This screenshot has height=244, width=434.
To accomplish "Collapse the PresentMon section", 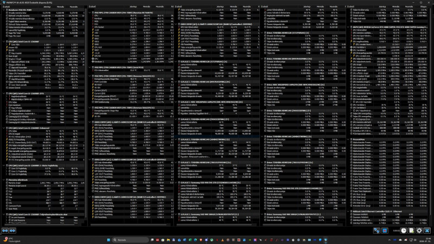I will click(x=348, y=139).
